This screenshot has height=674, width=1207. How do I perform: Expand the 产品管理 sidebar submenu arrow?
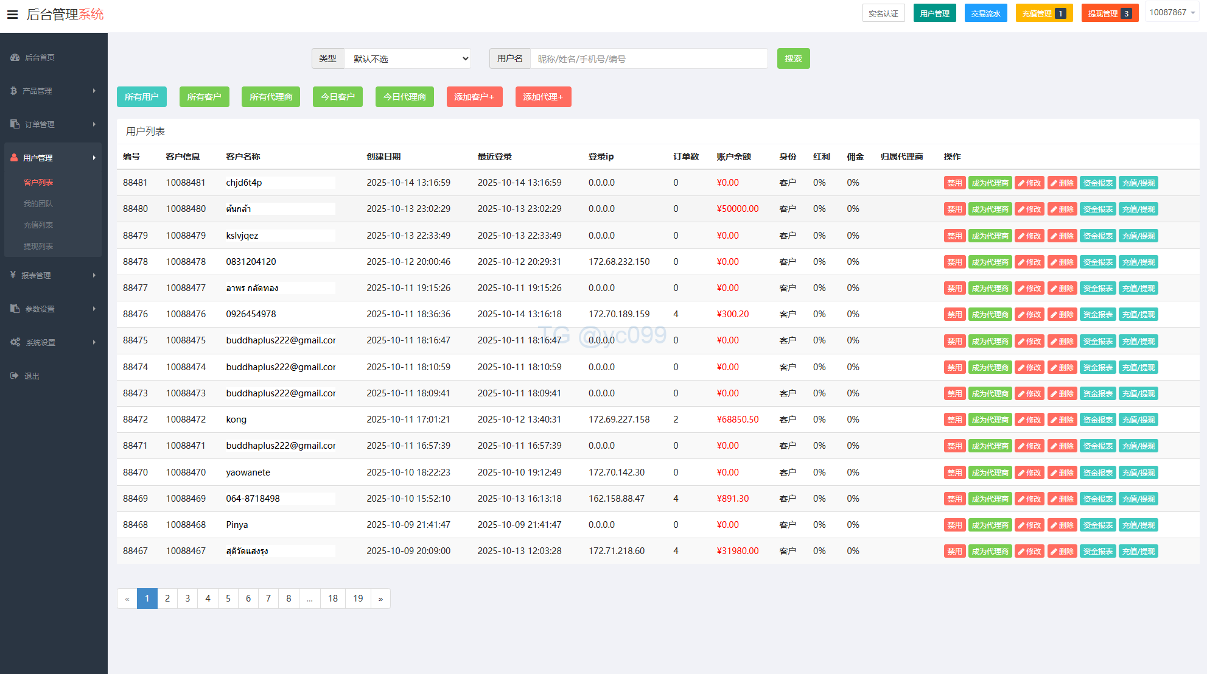click(94, 91)
